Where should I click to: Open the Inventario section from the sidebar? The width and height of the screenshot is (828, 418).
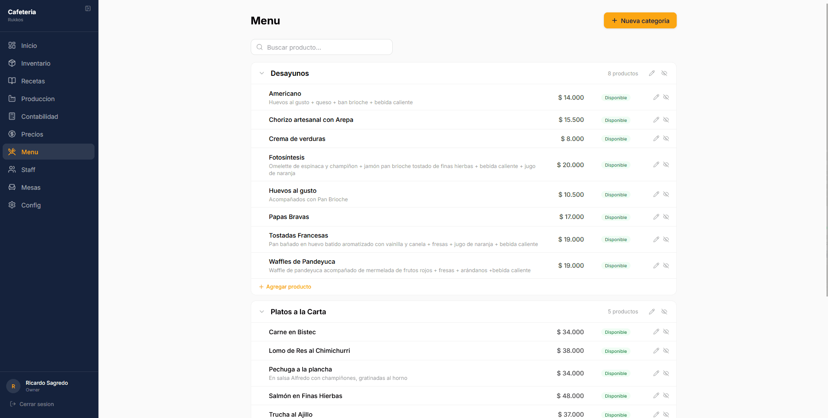(35, 63)
